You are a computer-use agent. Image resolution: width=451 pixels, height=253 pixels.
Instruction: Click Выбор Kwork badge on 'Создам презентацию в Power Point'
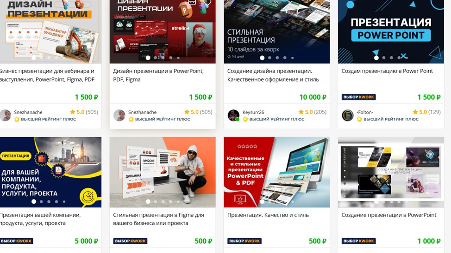click(359, 97)
